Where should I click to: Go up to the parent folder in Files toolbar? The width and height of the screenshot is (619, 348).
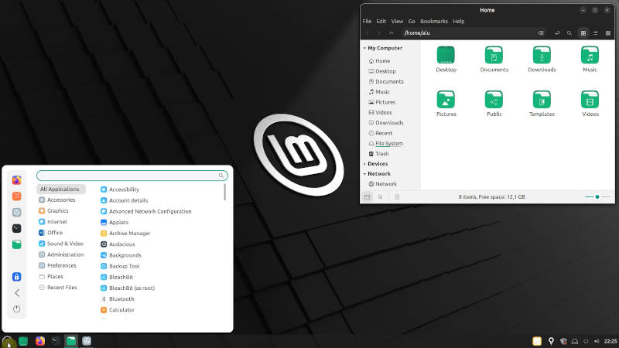tap(392, 33)
